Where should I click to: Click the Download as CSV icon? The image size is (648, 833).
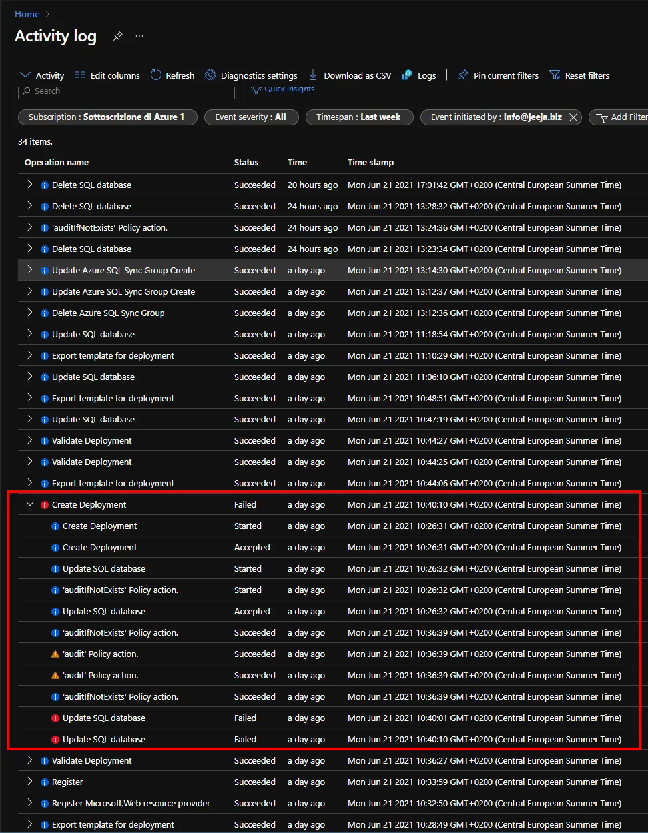pos(313,75)
